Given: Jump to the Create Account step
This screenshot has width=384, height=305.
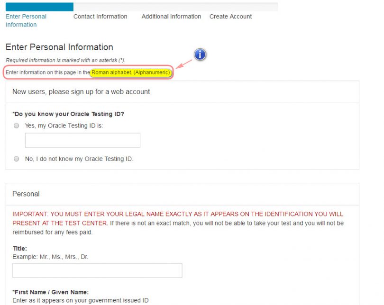Looking at the screenshot, I should pos(230,17).
